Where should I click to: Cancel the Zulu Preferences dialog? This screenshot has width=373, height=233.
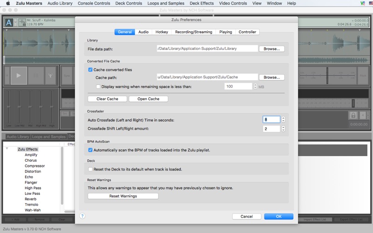pos(247,216)
